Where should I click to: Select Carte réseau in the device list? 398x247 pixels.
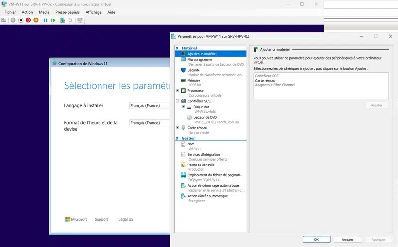coord(264,80)
